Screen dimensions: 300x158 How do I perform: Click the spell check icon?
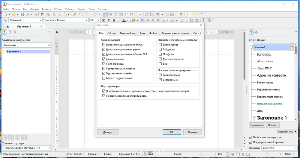(x=158, y=14)
